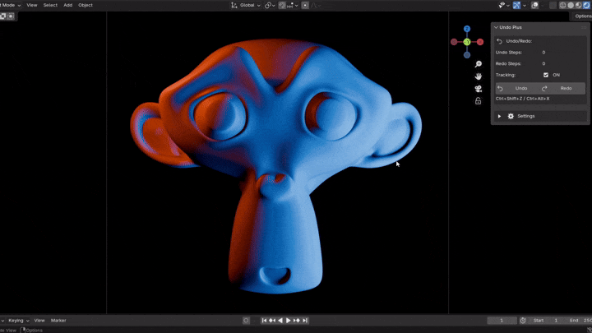Jump to the last frame
This screenshot has width=592, height=333.
(x=305, y=321)
